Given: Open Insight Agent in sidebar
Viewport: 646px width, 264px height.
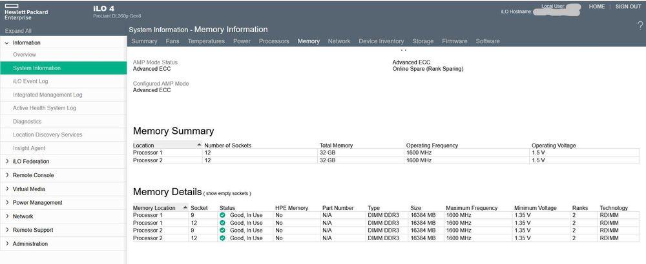Looking at the screenshot, I should [29, 148].
